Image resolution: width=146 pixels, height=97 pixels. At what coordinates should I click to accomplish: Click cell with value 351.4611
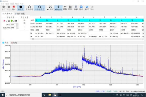pos(40,24)
